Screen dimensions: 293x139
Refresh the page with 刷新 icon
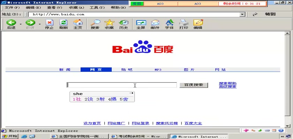point(63,23)
